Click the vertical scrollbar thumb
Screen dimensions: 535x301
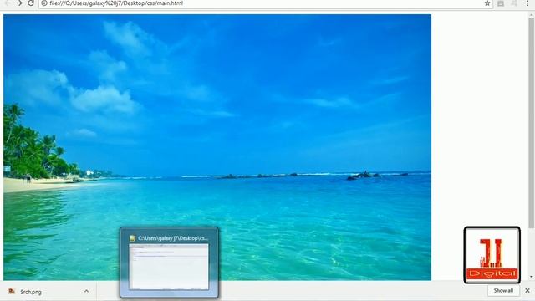tap(532, 123)
